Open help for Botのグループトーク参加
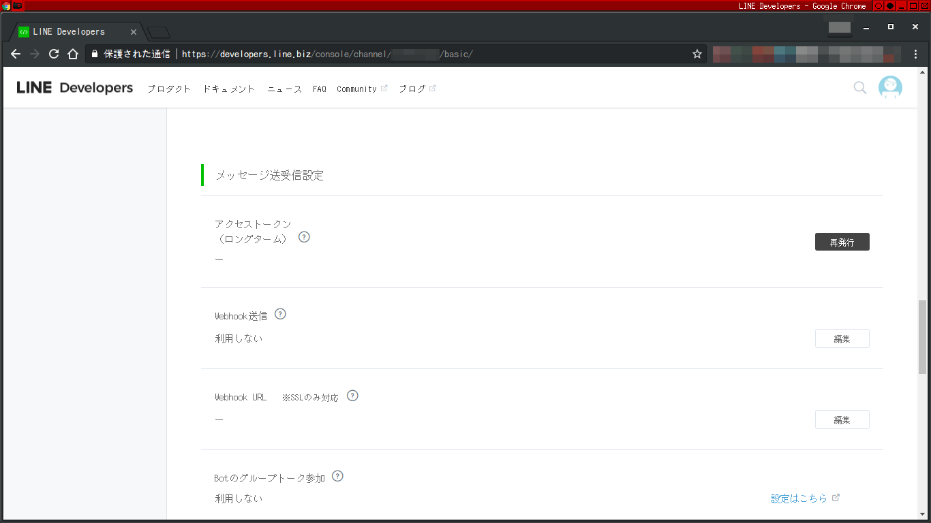 pyautogui.click(x=337, y=476)
